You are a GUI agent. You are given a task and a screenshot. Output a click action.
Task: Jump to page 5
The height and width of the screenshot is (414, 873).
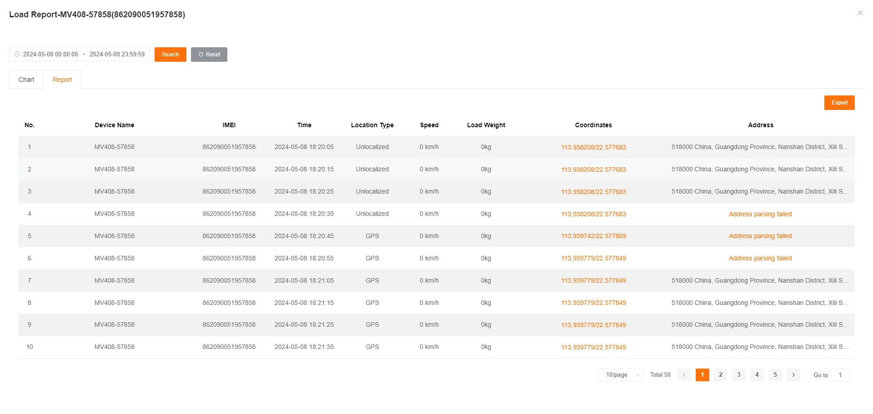[775, 375]
